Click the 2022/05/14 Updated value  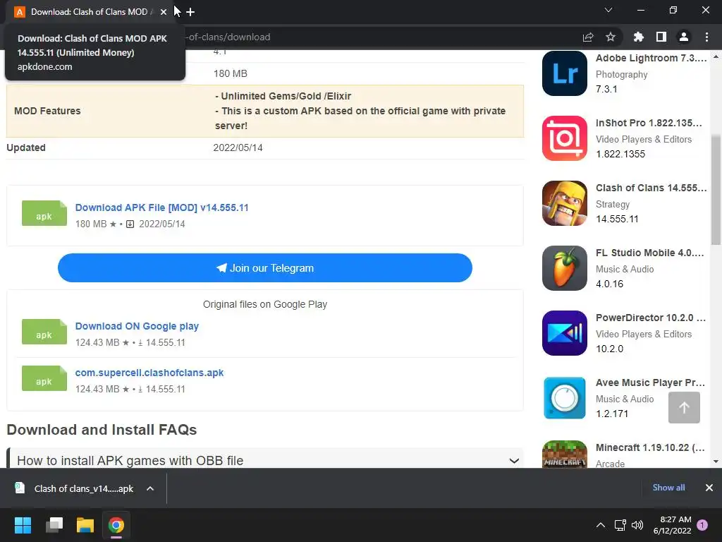(x=238, y=148)
